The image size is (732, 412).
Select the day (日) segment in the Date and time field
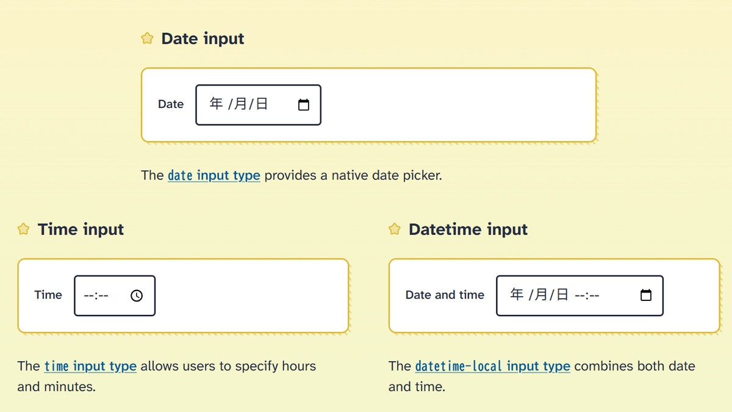click(562, 295)
